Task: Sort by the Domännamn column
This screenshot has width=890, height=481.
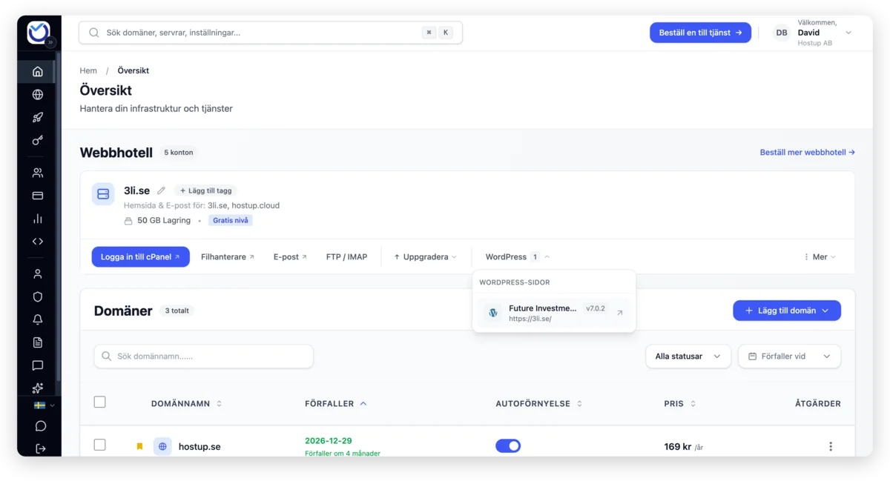Action: (x=186, y=404)
